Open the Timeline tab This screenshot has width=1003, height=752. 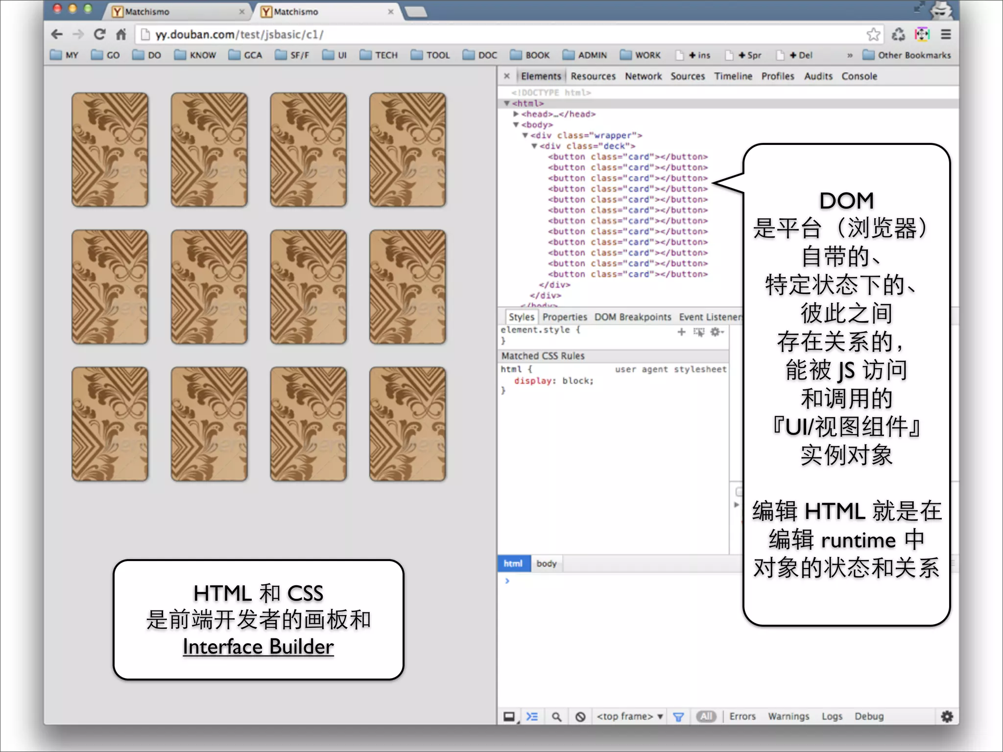coord(733,76)
